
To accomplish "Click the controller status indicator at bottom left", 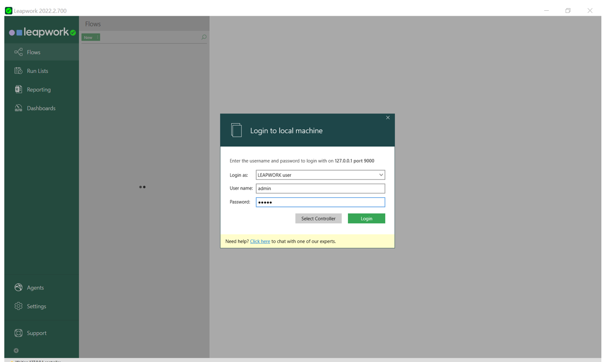I will tap(12, 360).
